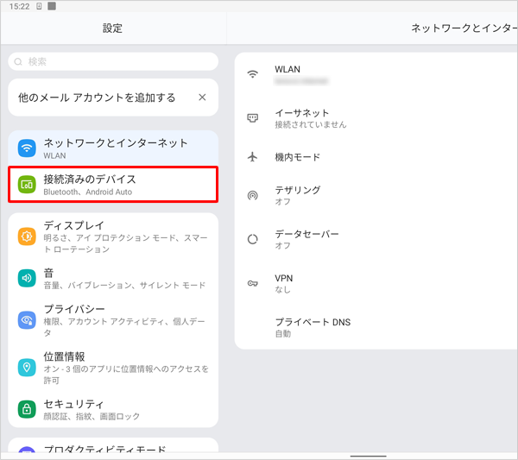Click the Ethernet port icon

click(253, 118)
